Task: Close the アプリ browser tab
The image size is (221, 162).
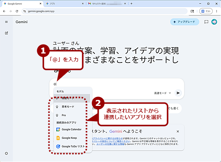Action: click(x=83, y=4)
